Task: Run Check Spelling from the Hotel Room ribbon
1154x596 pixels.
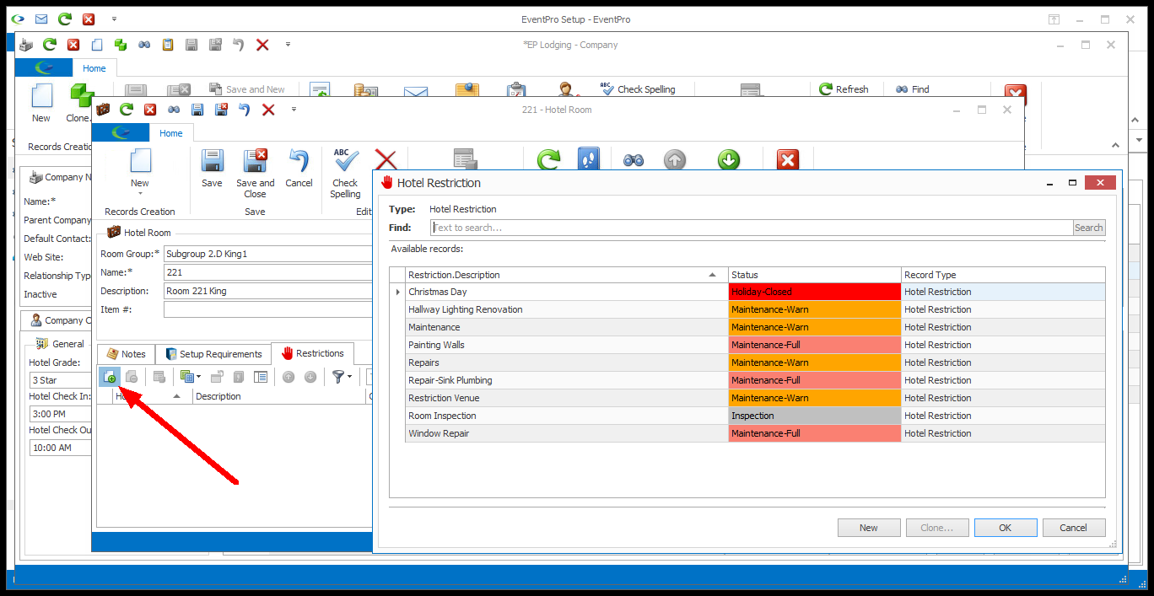Action: [345, 174]
